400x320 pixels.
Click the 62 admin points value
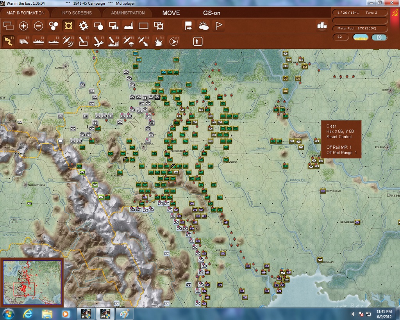pyautogui.click(x=341, y=37)
